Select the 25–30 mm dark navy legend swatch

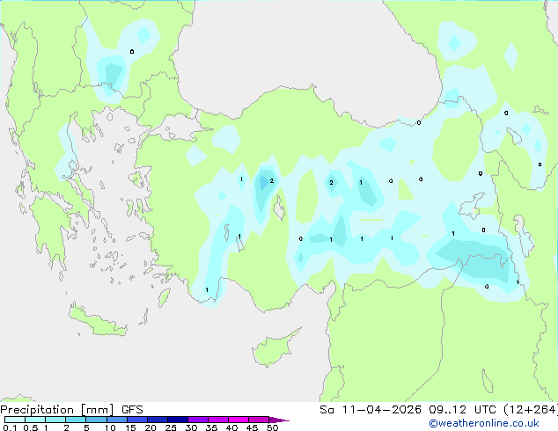click(177, 420)
